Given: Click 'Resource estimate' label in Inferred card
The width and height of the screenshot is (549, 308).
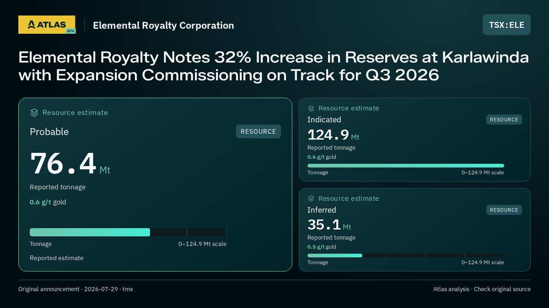Looking at the screenshot, I should [349, 198].
